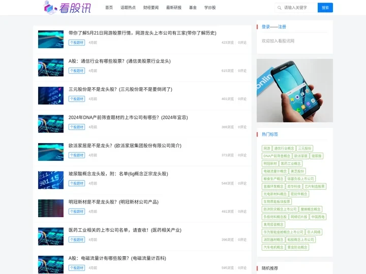Click the magnifier icon in search box
The width and height of the screenshot is (366, 274).
pyautogui.click(x=279, y=8)
